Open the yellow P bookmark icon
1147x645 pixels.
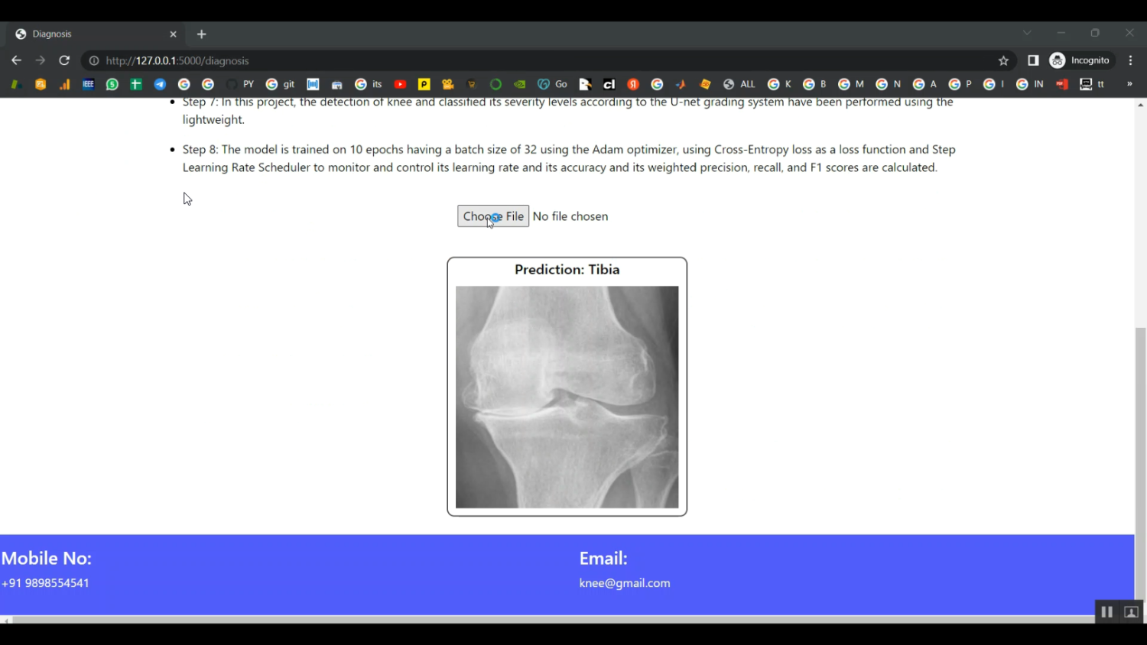pos(424,84)
